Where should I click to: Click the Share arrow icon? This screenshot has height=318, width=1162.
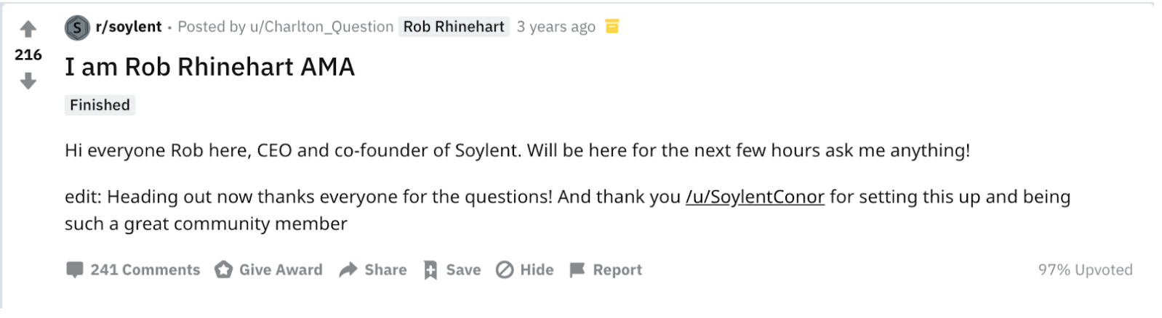[348, 269]
